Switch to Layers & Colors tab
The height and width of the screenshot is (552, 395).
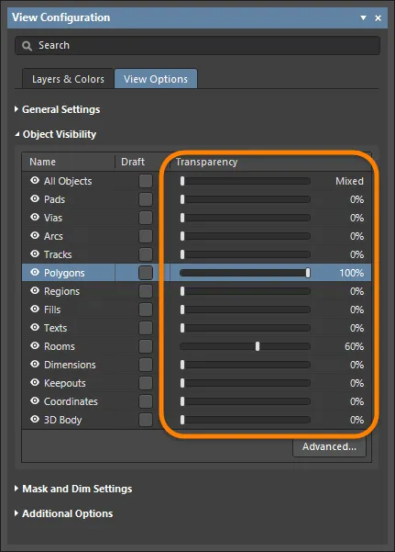pos(68,79)
